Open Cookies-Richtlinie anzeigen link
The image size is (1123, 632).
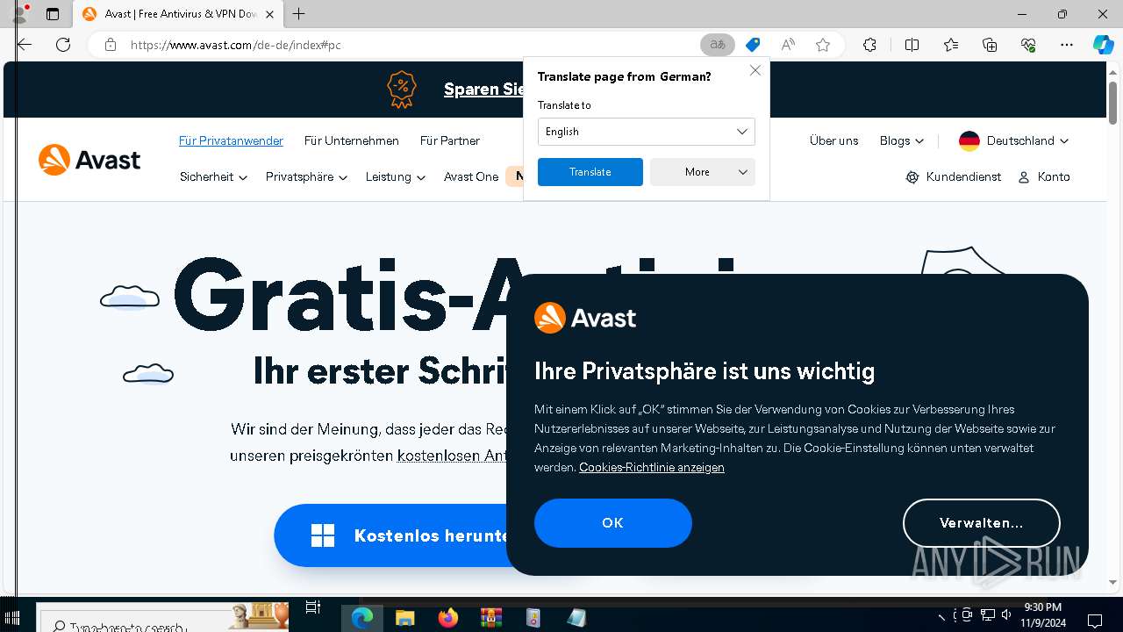click(x=652, y=467)
